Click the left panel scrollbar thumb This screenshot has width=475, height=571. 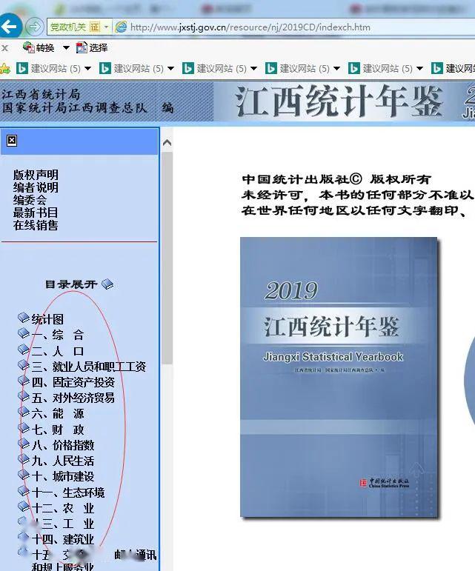coord(167,258)
